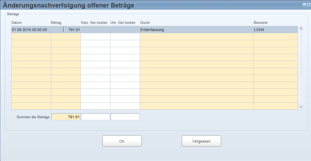This screenshot has height=161, width=311.
Task: Click the empty Unv. Ger.kosten sum field
Action: 125,117
